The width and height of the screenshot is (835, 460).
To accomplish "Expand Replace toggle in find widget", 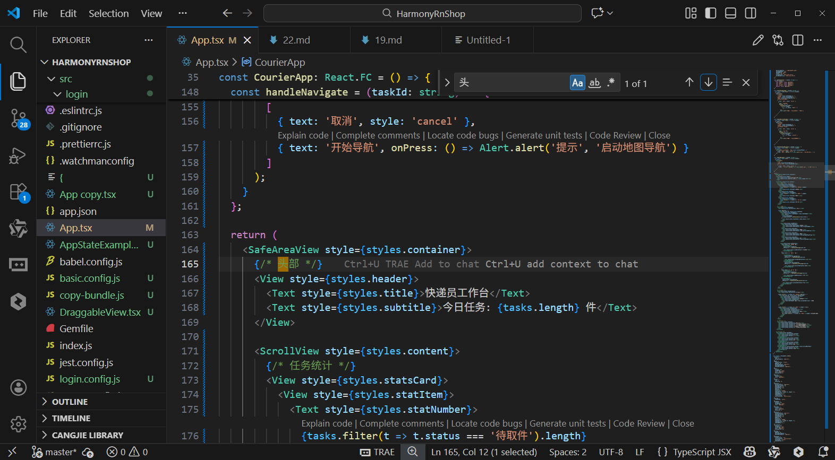I will click(447, 82).
